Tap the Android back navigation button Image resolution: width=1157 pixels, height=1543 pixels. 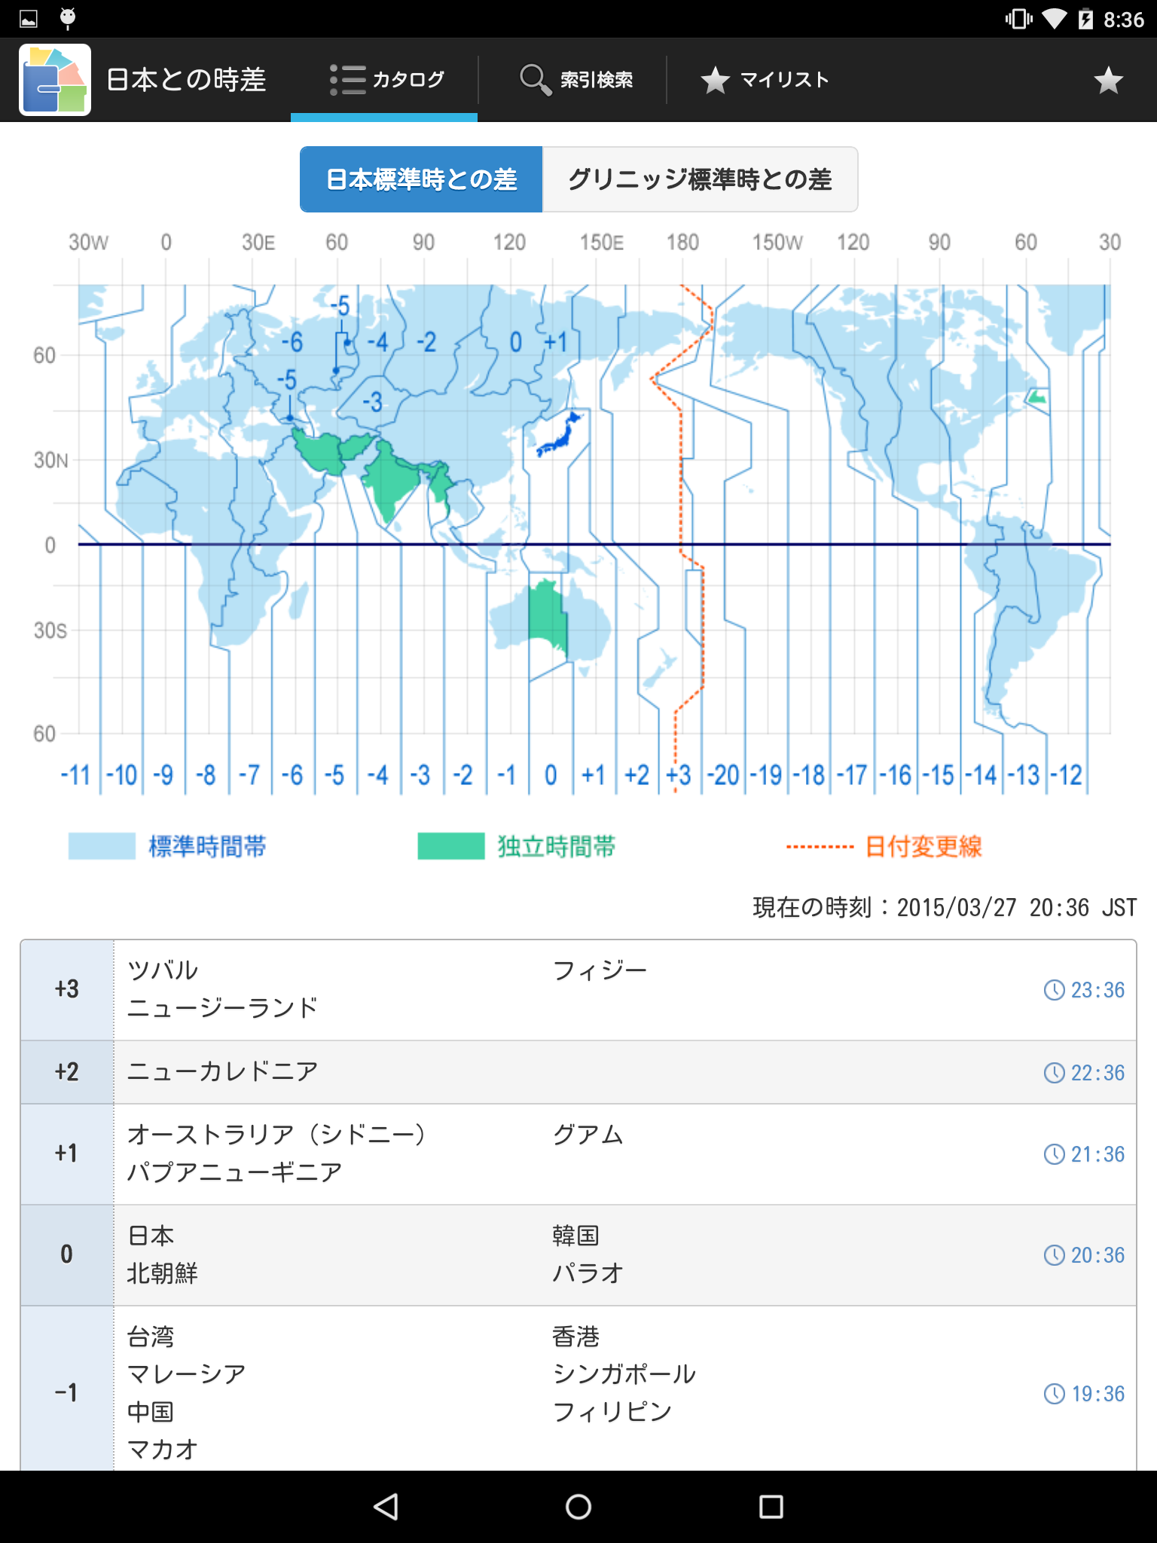(386, 1507)
